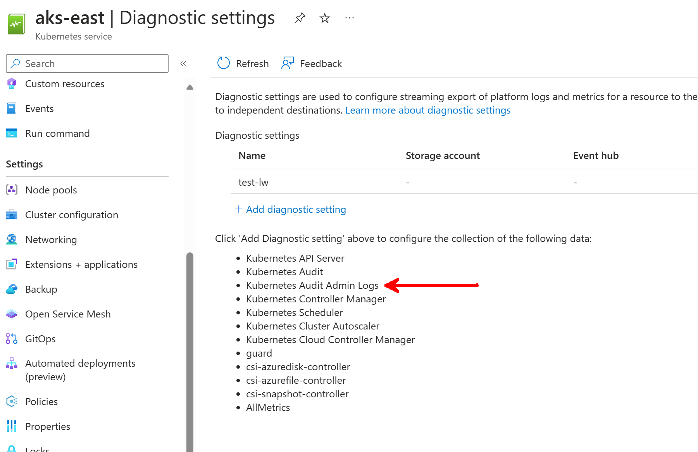The image size is (698, 452).
Task: Select the Run command icon
Action: click(12, 133)
